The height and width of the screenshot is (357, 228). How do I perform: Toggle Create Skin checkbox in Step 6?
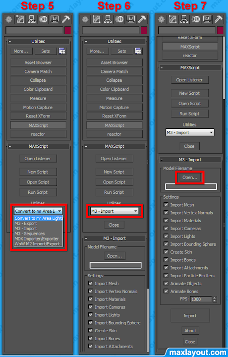tap(91, 330)
